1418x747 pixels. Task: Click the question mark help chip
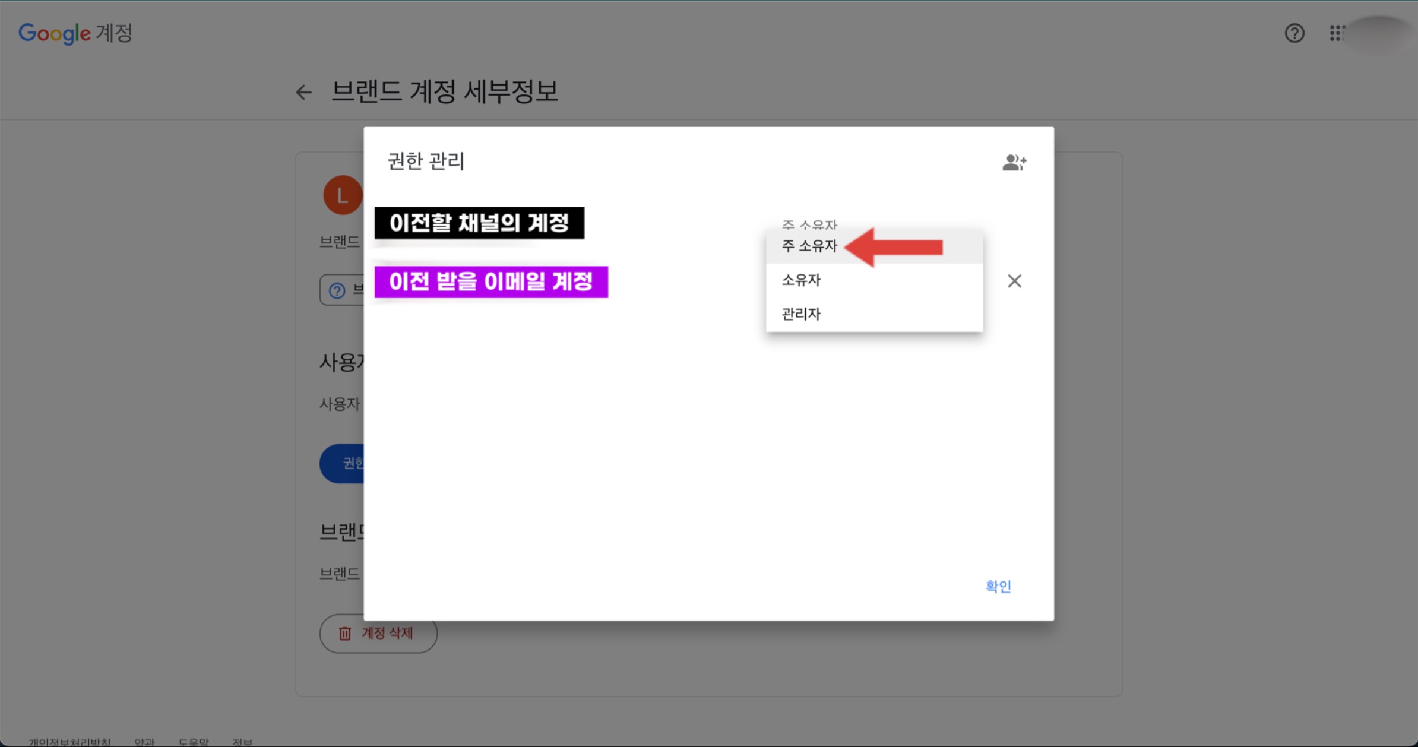(337, 290)
